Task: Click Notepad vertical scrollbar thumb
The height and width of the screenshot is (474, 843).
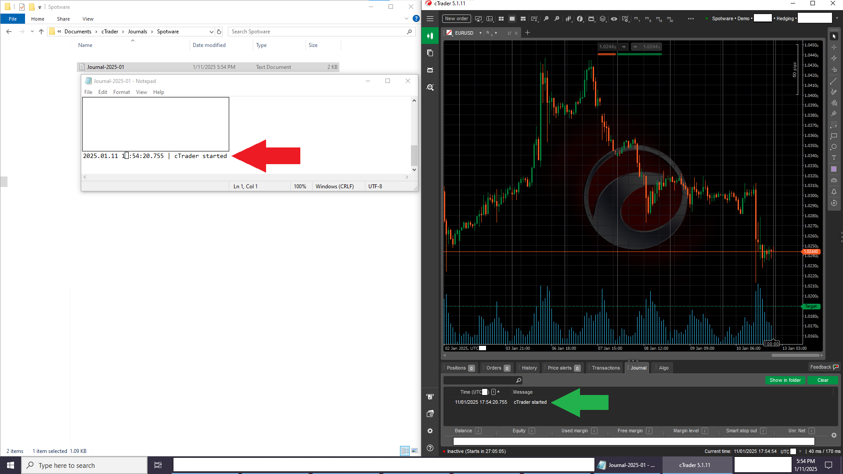Action: [x=414, y=155]
